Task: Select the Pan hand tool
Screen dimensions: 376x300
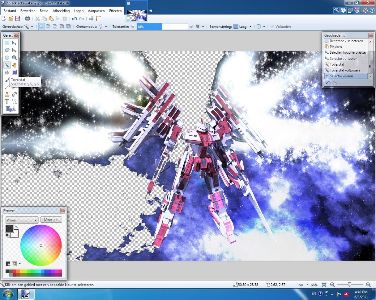Action: (x=14, y=65)
